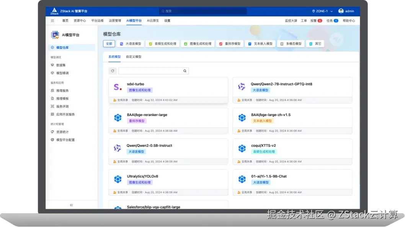Open the AI云原生 menu item
405x227 pixels.
click(x=153, y=20)
